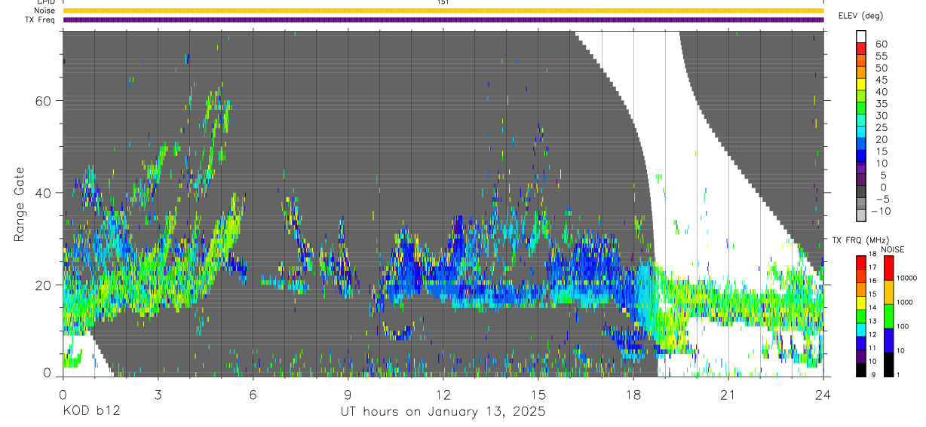Click the white top cell of ELEV colorbar
Viewport: 926px width, 427px height.
[862, 35]
